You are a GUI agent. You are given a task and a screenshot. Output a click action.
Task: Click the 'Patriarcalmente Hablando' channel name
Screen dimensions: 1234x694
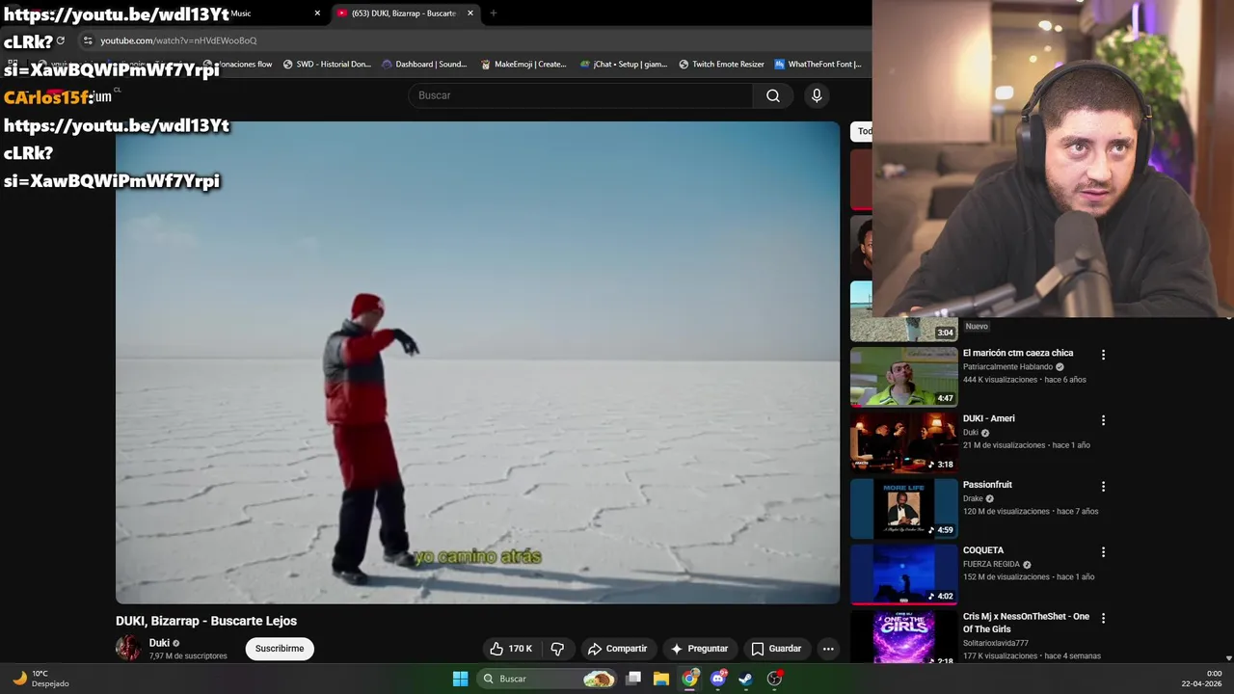click(1007, 367)
